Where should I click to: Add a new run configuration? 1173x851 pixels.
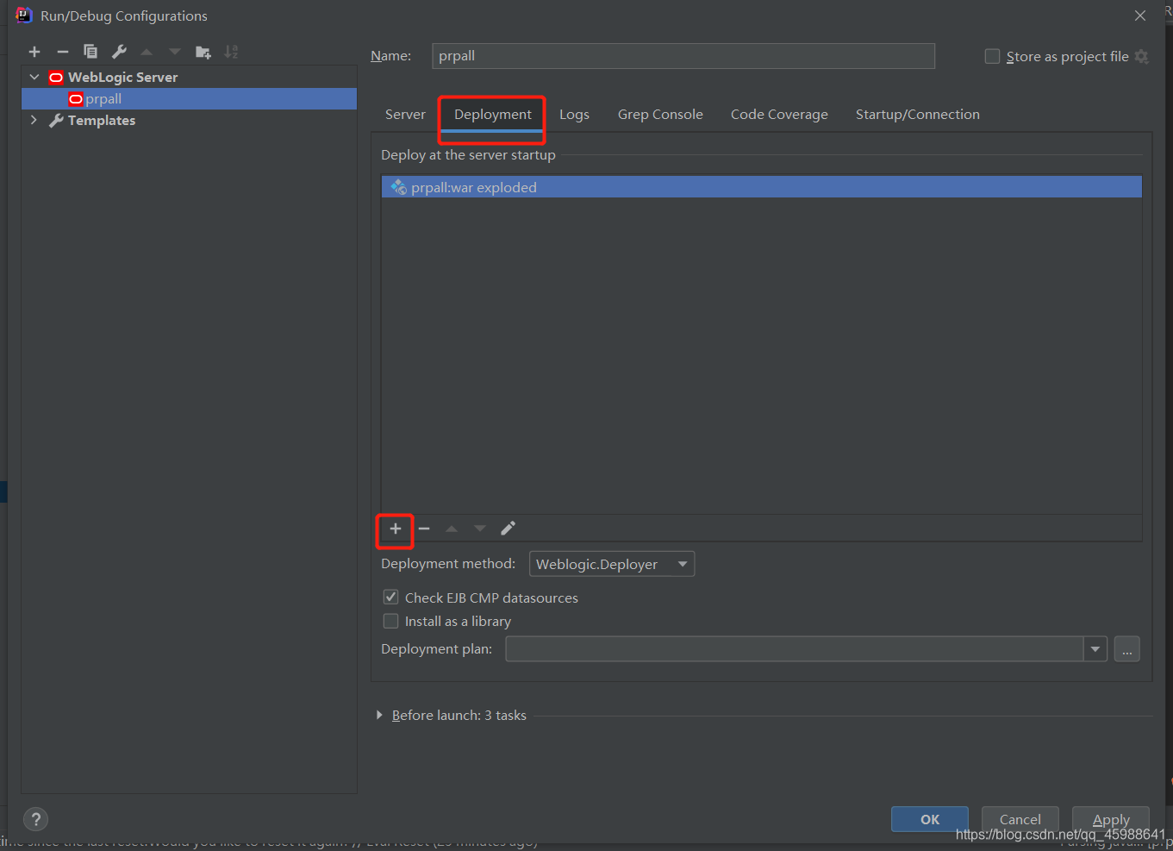click(x=34, y=52)
